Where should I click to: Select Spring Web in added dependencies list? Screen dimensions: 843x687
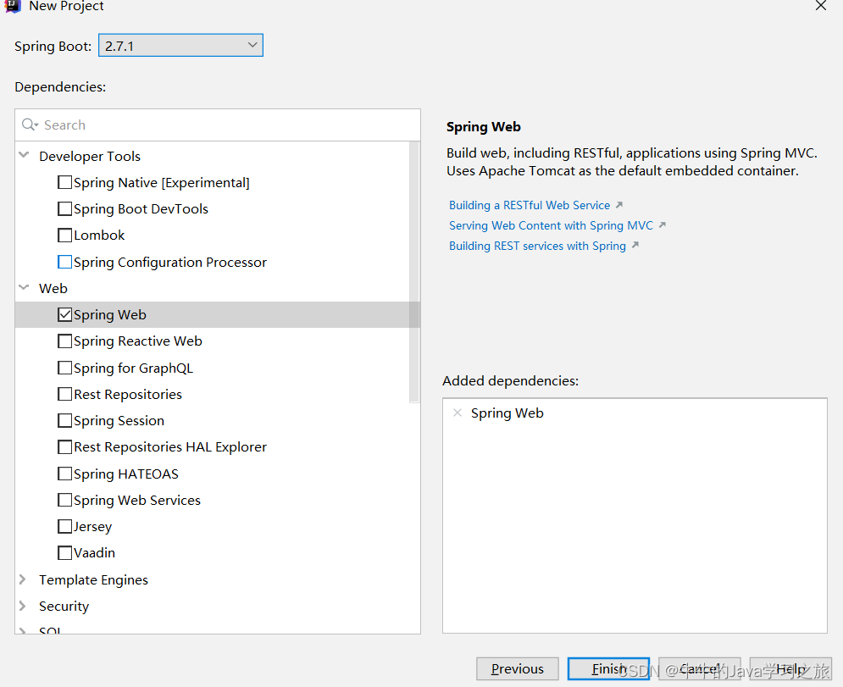coord(507,413)
